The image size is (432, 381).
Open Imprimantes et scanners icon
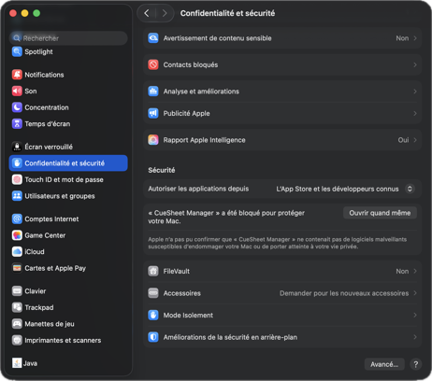click(x=17, y=340)
